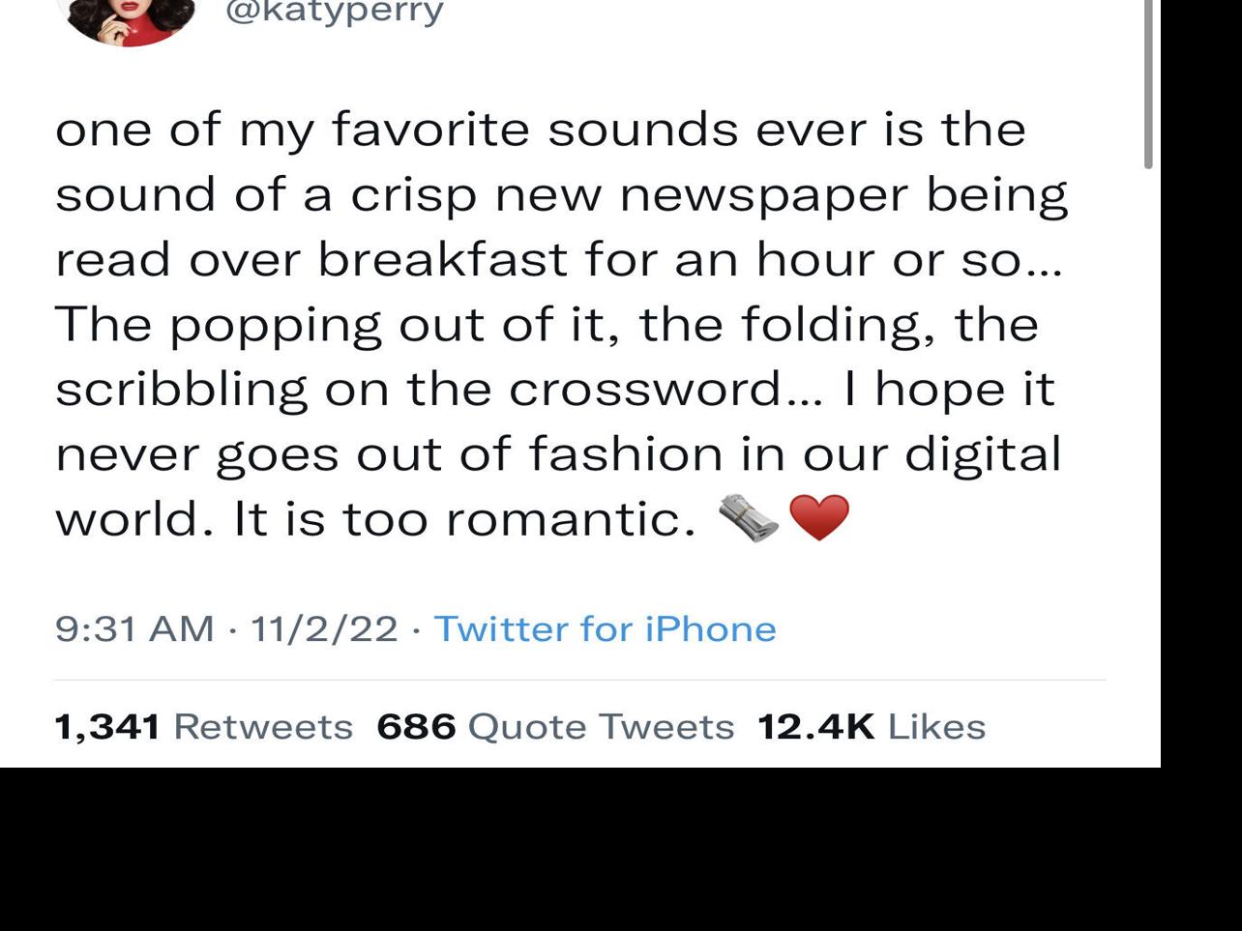Screen dimensions: 1242x931
Task: Open the Twitter for iPhone link
Action: point(605,628)
